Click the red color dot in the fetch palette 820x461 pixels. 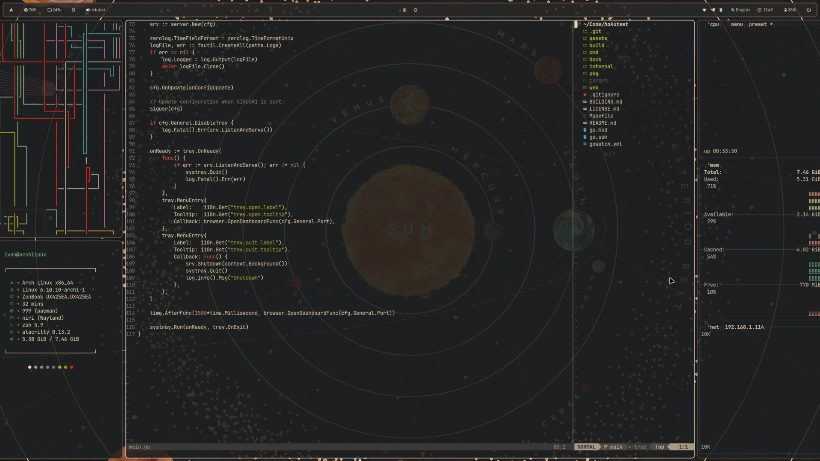pos(72,367)
